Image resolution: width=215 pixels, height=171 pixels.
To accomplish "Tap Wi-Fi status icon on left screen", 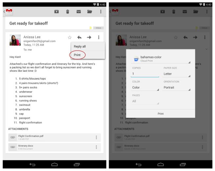I will (x=95, y=5).
